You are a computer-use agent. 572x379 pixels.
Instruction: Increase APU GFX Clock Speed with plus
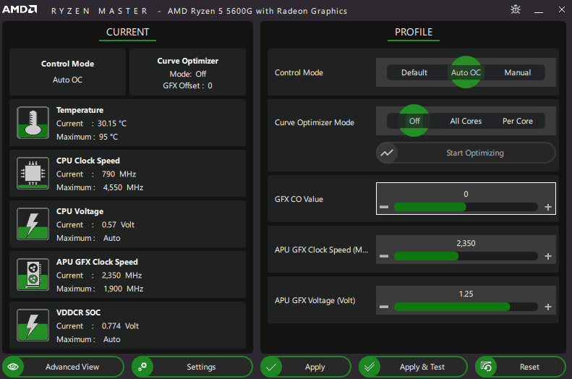tap(548, 256)
